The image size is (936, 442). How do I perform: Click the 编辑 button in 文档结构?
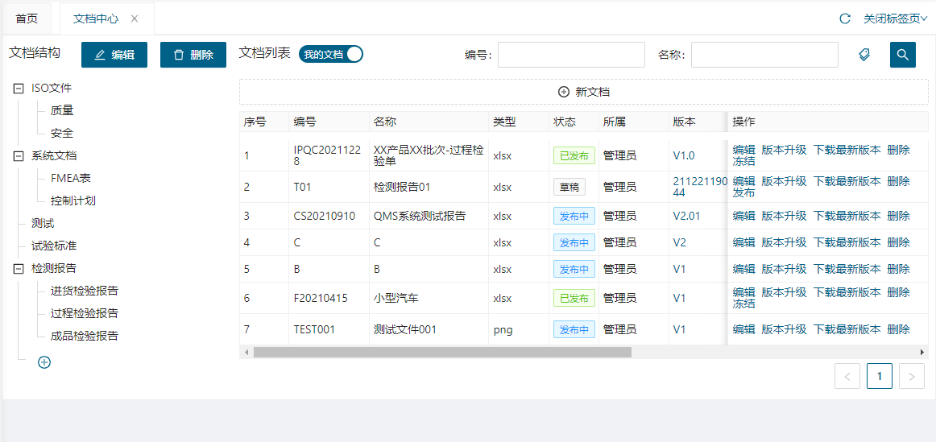pyautogui.click(x=114, y=55)
